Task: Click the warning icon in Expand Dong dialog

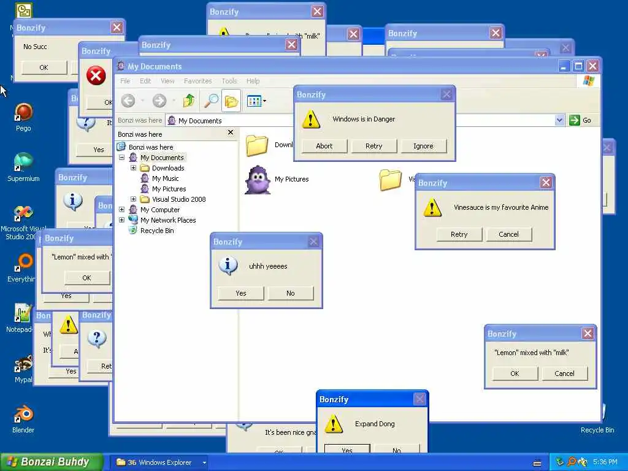Action: coord(333,424)
